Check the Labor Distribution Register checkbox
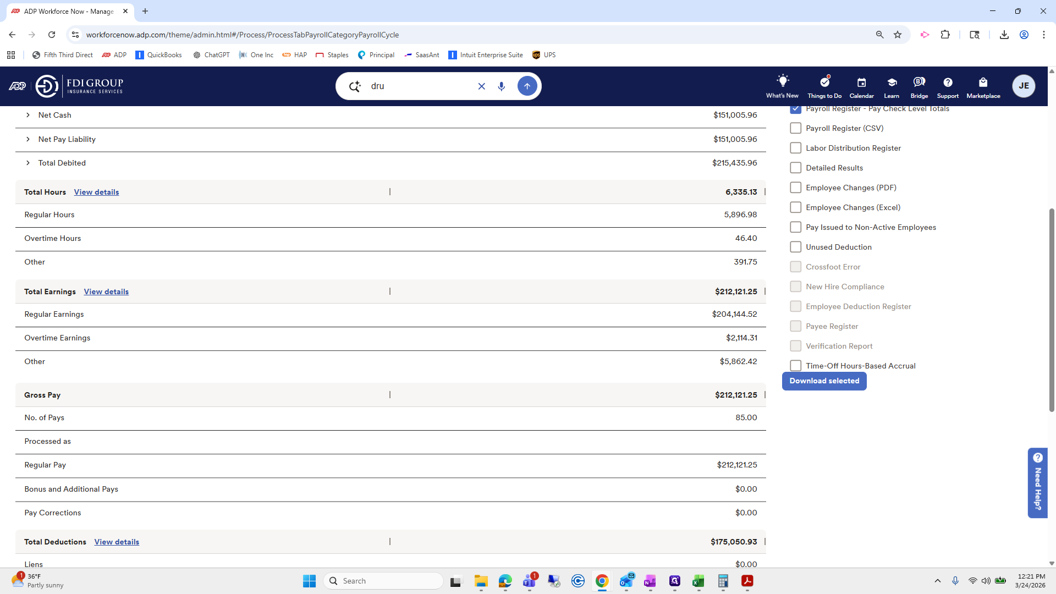 (x=795, y=147)
